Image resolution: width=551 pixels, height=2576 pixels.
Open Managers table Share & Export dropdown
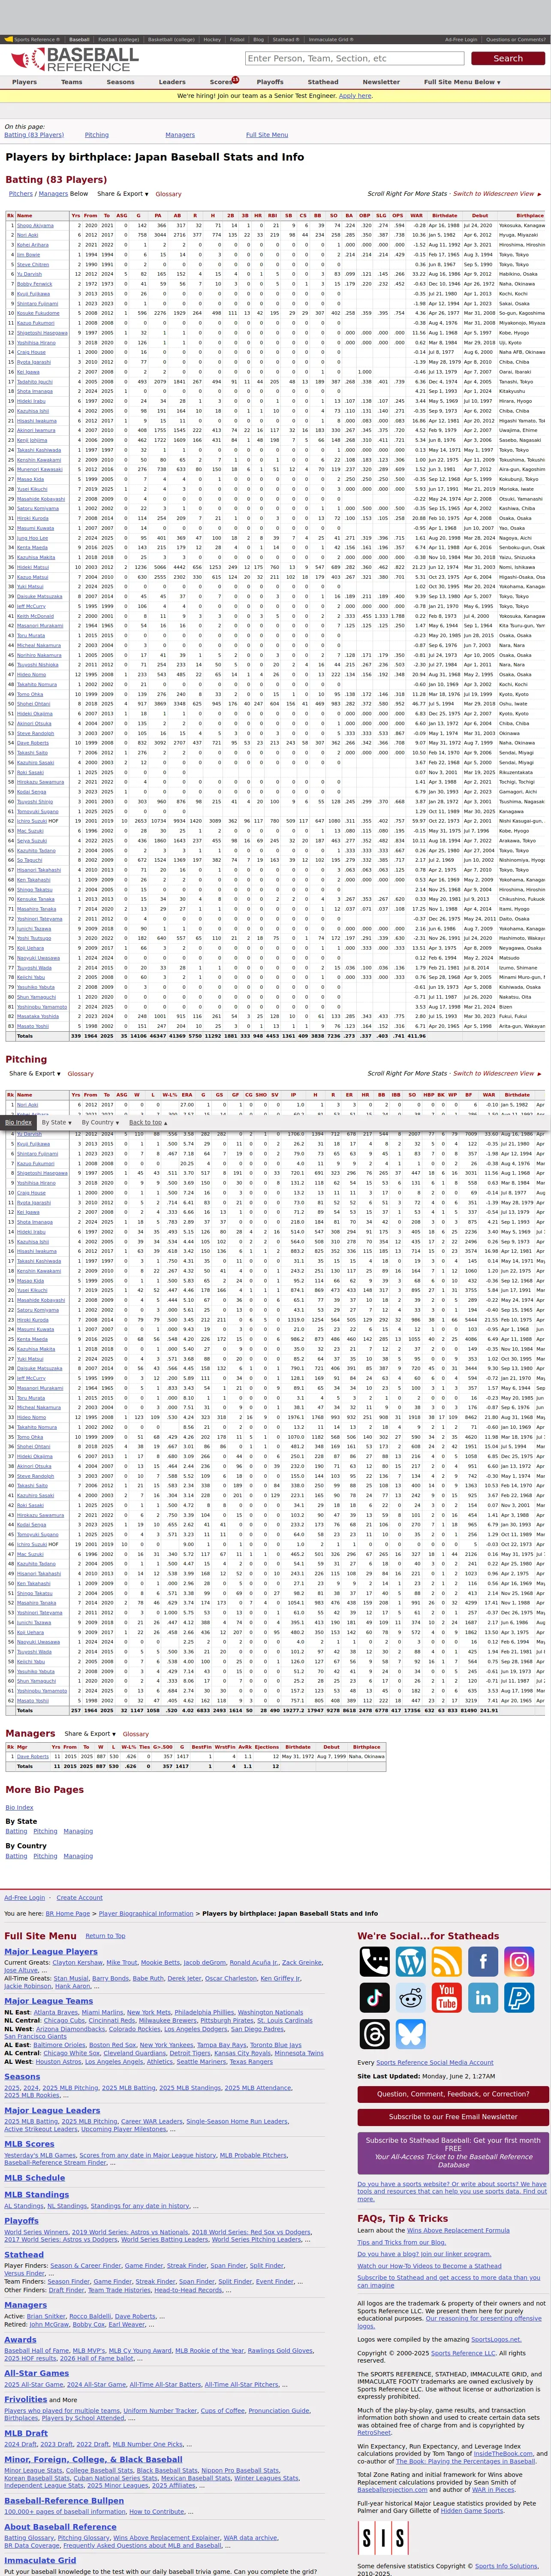click(90, 1734)
